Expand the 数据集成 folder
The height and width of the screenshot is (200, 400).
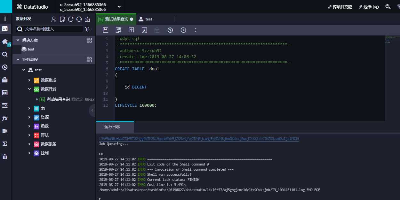coord(29,80)
